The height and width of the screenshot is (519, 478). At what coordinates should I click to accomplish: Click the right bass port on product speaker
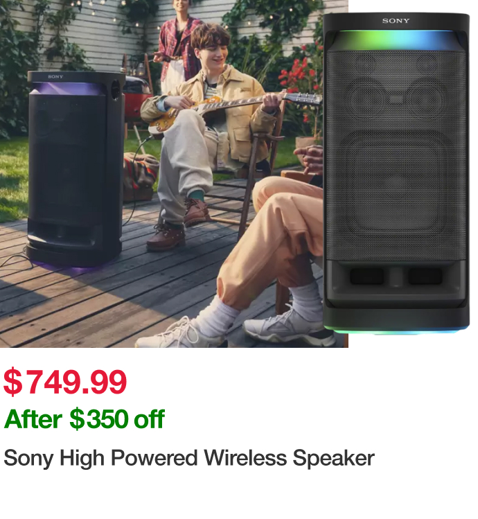[425, 276]
